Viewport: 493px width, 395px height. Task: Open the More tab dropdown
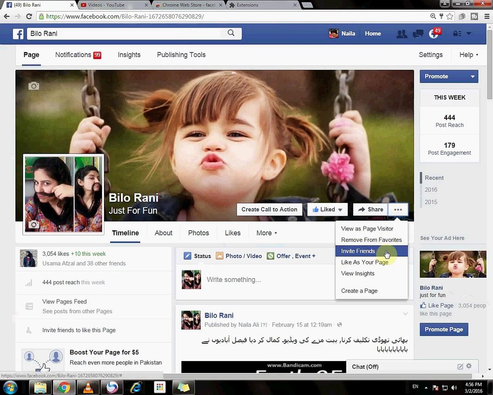click(x=267, y=233)
